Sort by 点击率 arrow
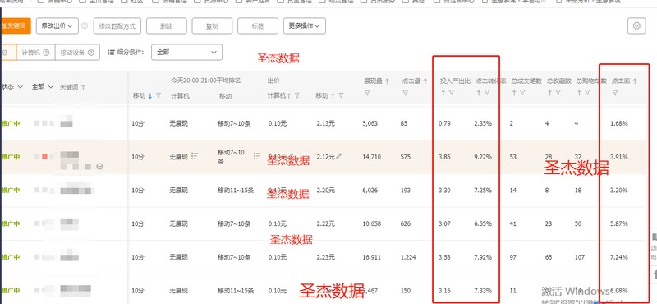The height and width of the screenshot is (304, 657). coord(634,81)
